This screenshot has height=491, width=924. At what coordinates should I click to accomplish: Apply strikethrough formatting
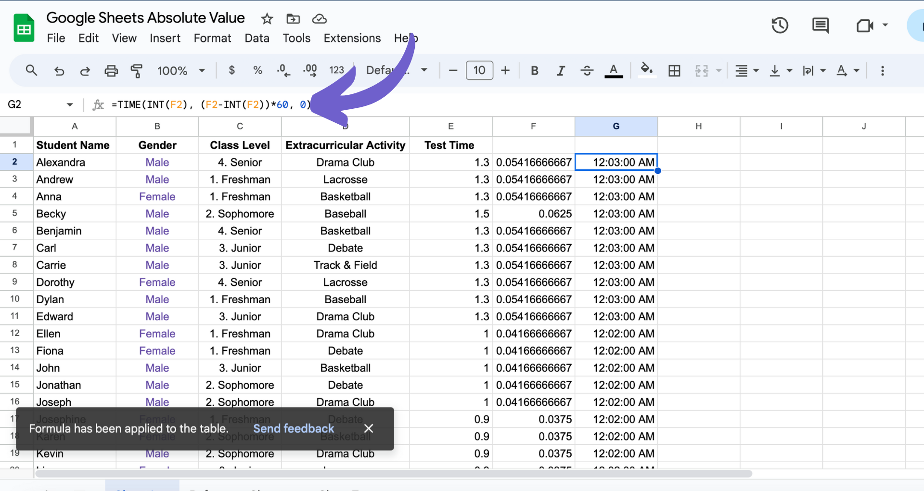587,70
